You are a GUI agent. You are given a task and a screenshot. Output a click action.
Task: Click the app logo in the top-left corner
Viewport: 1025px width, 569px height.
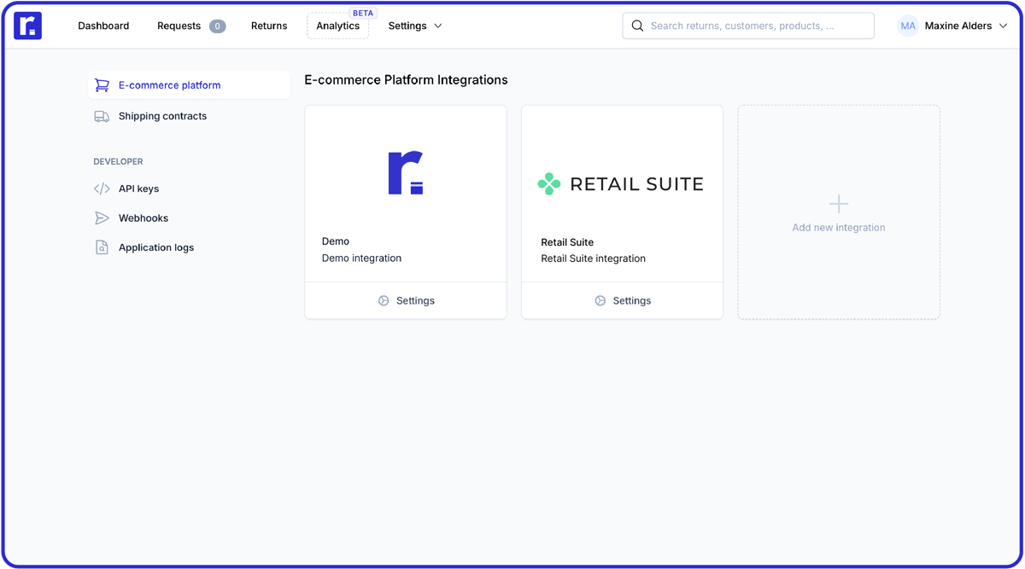(28, 26)
